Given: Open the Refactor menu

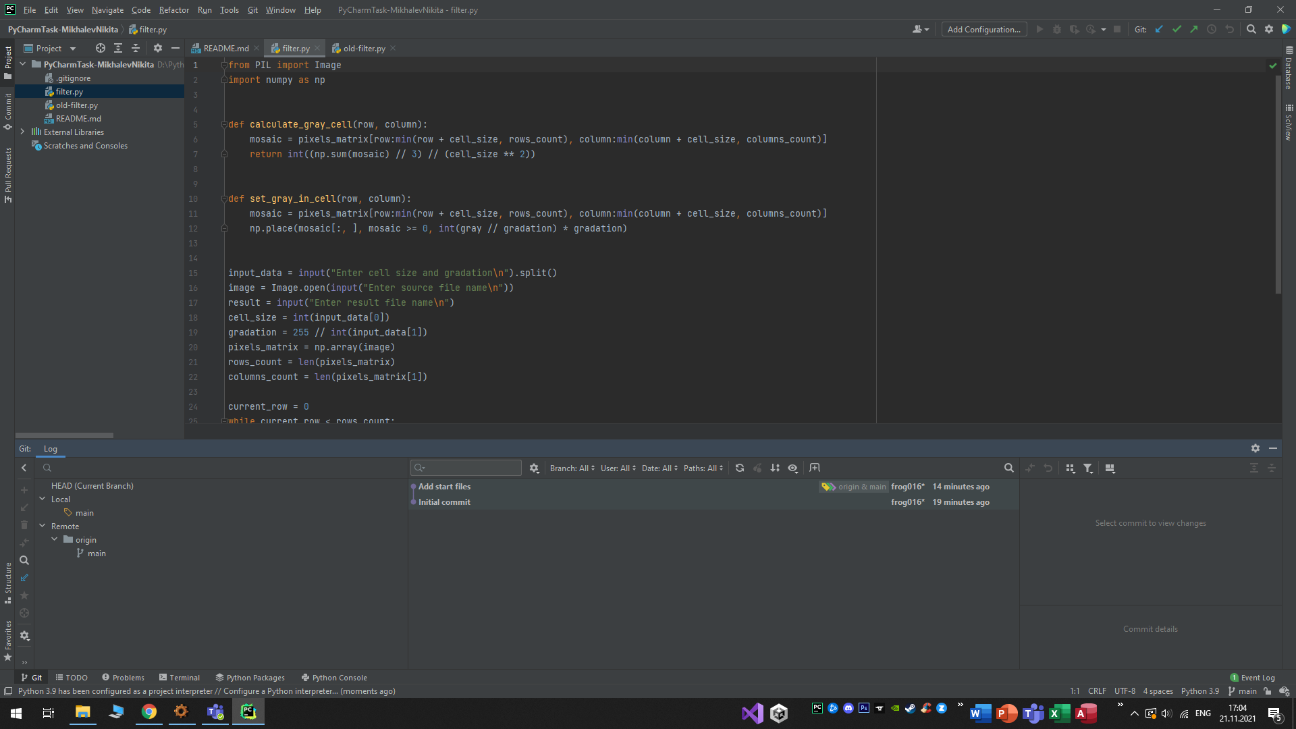Looking at the screenshot, I should (x=173, y=10).
